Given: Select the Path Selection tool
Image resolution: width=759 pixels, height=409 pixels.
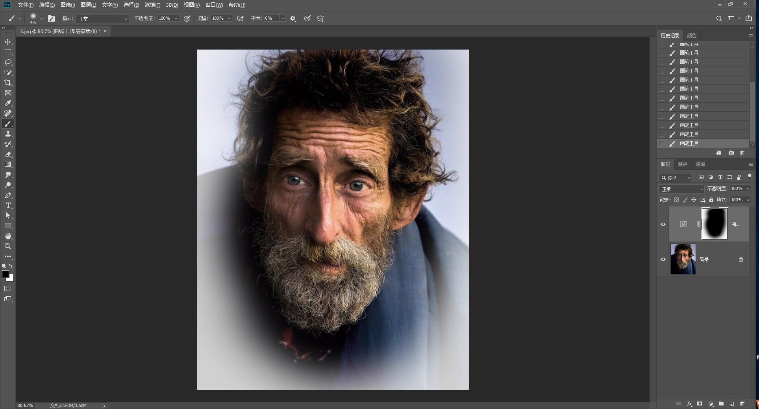Looking at the screenshot, I should [x=8, y=216].
